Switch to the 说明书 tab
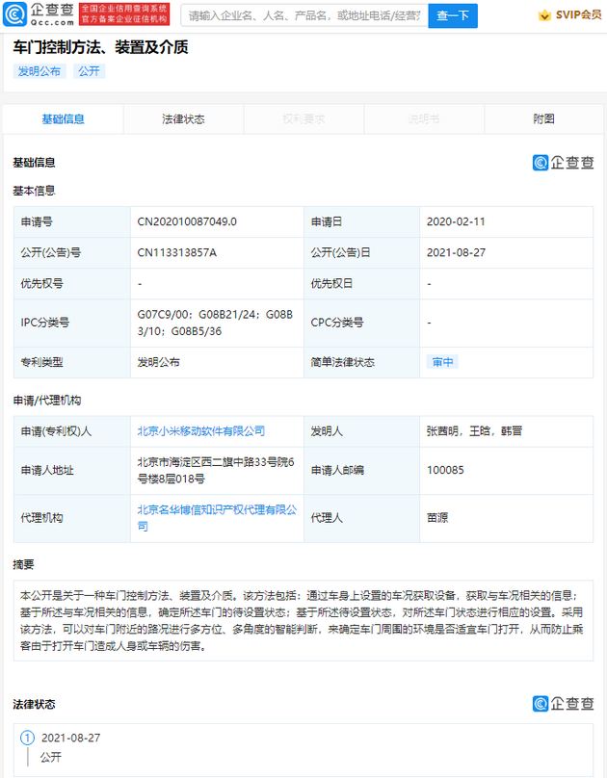 [x=424, y=119]
